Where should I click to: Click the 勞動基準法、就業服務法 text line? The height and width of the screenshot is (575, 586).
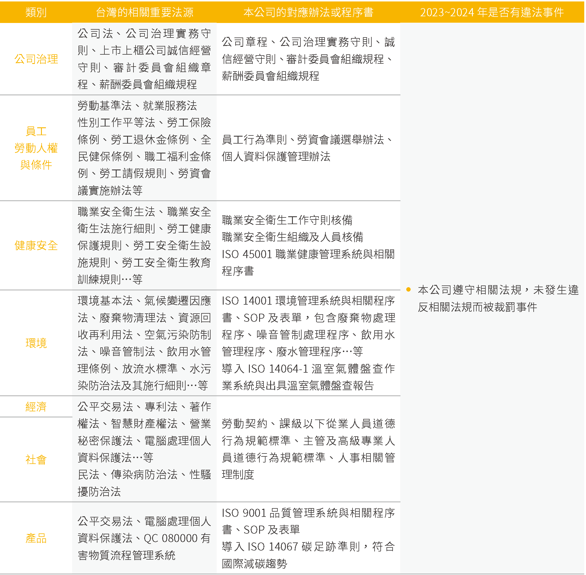coord(137,106)
